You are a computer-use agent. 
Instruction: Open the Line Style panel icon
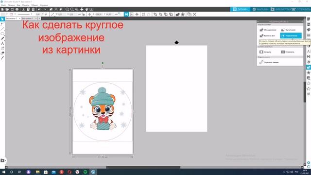click(309, 35)
